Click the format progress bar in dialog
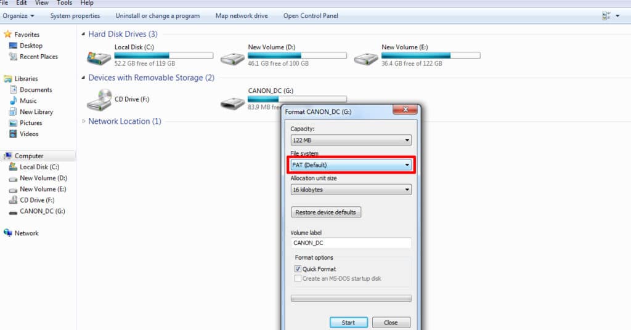This screenshot has height=330, width=631. click(351, 298)
